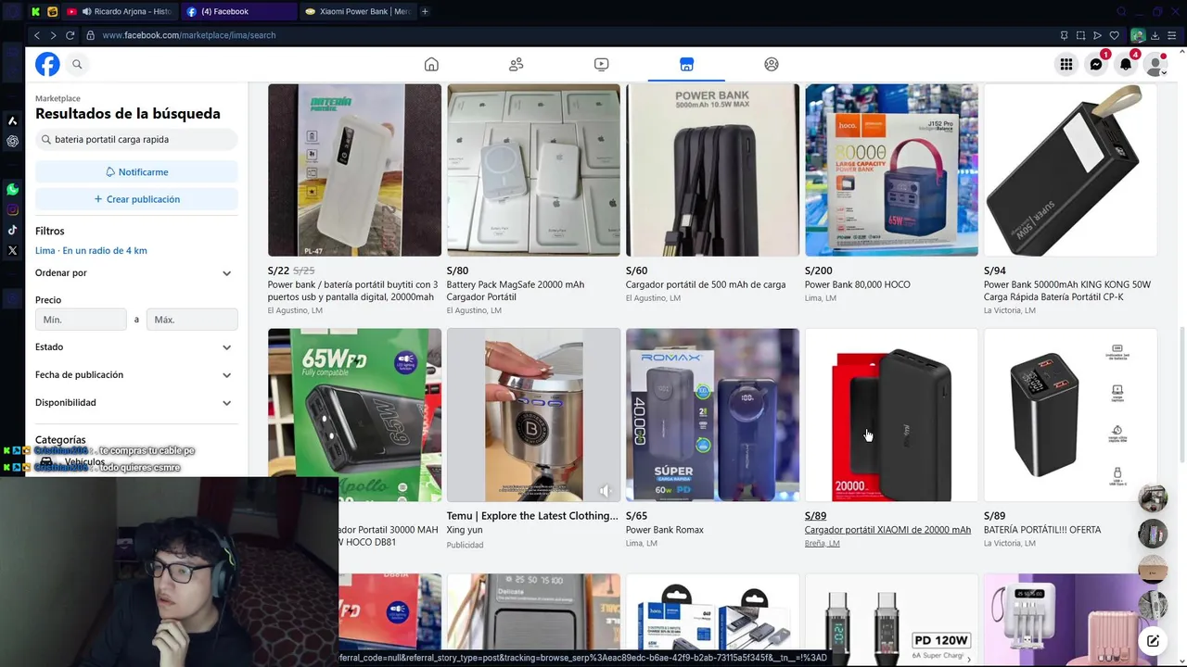Click the Notificarme button
Image resolution: width=1187 pixels, height=667 pixels.
tap(136, 171)
